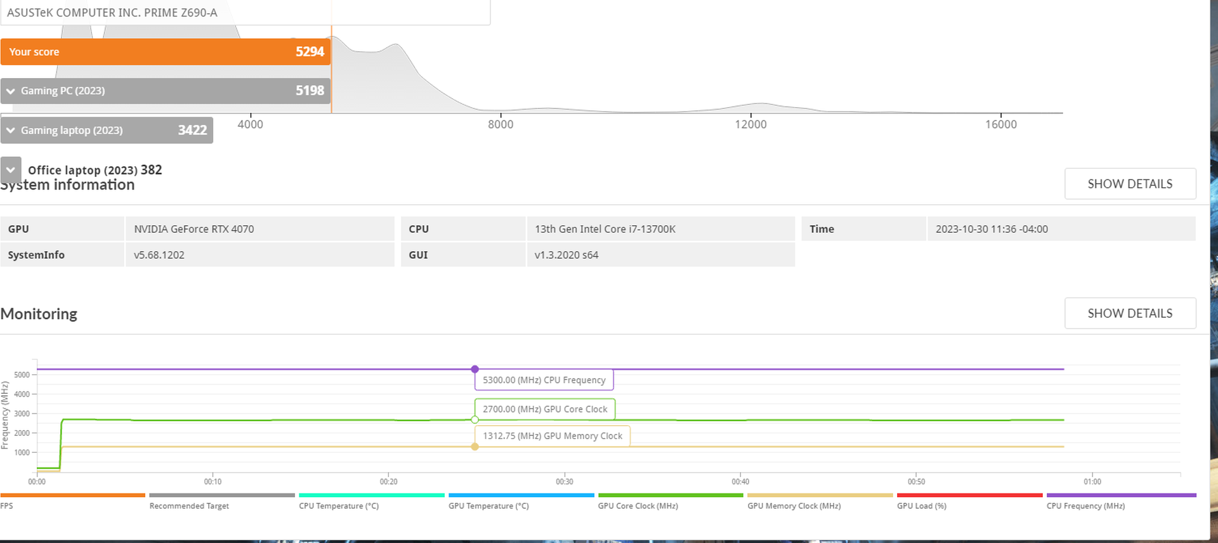Toggle Recommended Target legend entry
This screenshot has width=1218, height=543.
[x=222, y=501]
